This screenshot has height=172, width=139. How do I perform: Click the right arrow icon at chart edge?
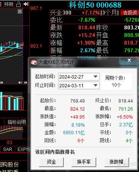pos(26,83)
